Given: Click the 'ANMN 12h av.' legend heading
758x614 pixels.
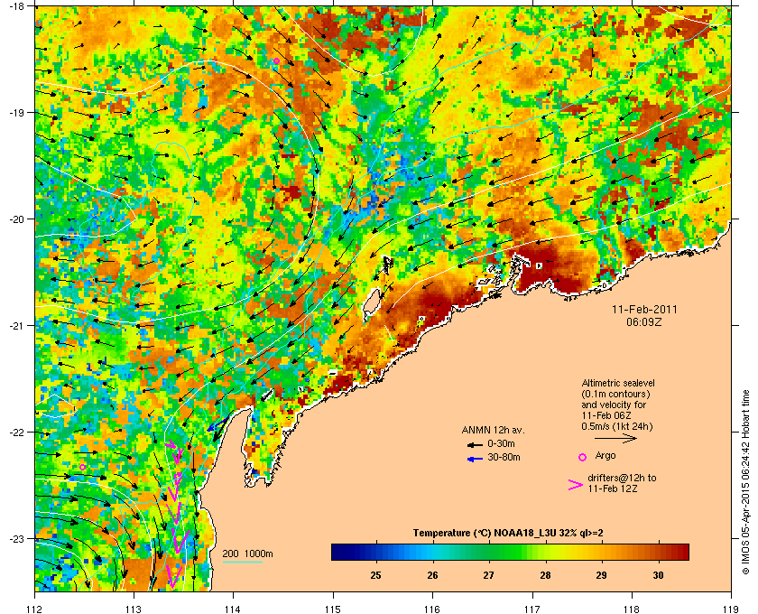Looking at the screenshot, I should pos(493,430).
